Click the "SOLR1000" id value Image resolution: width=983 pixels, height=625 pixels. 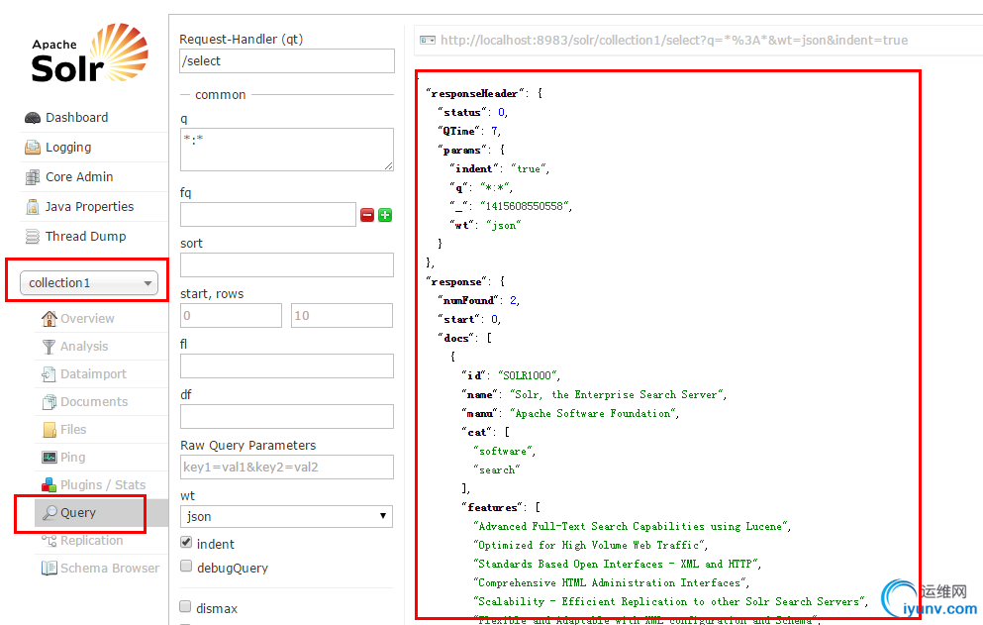pyautogui.click(x=528, y=375)
